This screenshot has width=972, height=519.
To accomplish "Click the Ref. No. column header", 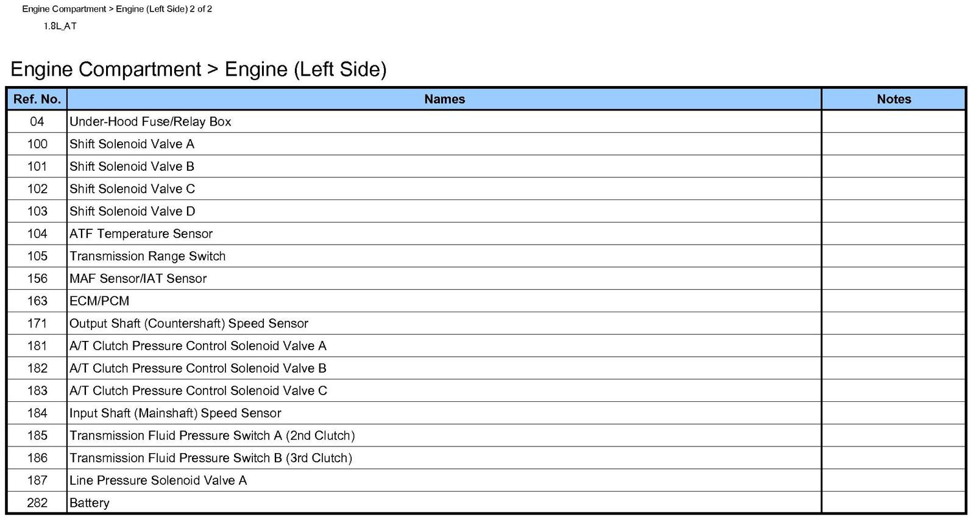I will click(x=37, y=99).
